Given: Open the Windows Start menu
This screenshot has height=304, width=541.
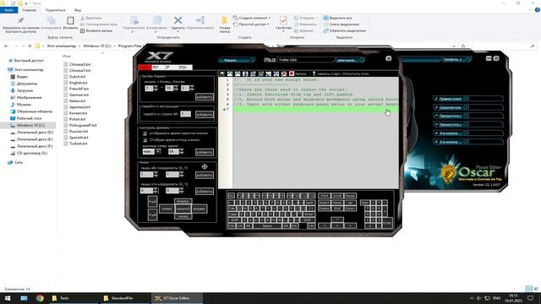Looking at the screenshot, I should point(8,298).
